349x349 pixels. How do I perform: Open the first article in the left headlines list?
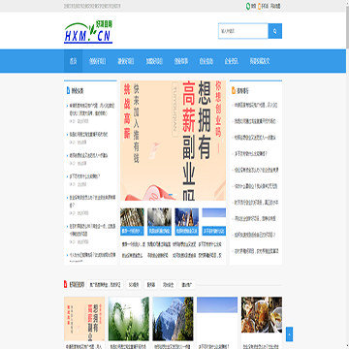point(92,110)
